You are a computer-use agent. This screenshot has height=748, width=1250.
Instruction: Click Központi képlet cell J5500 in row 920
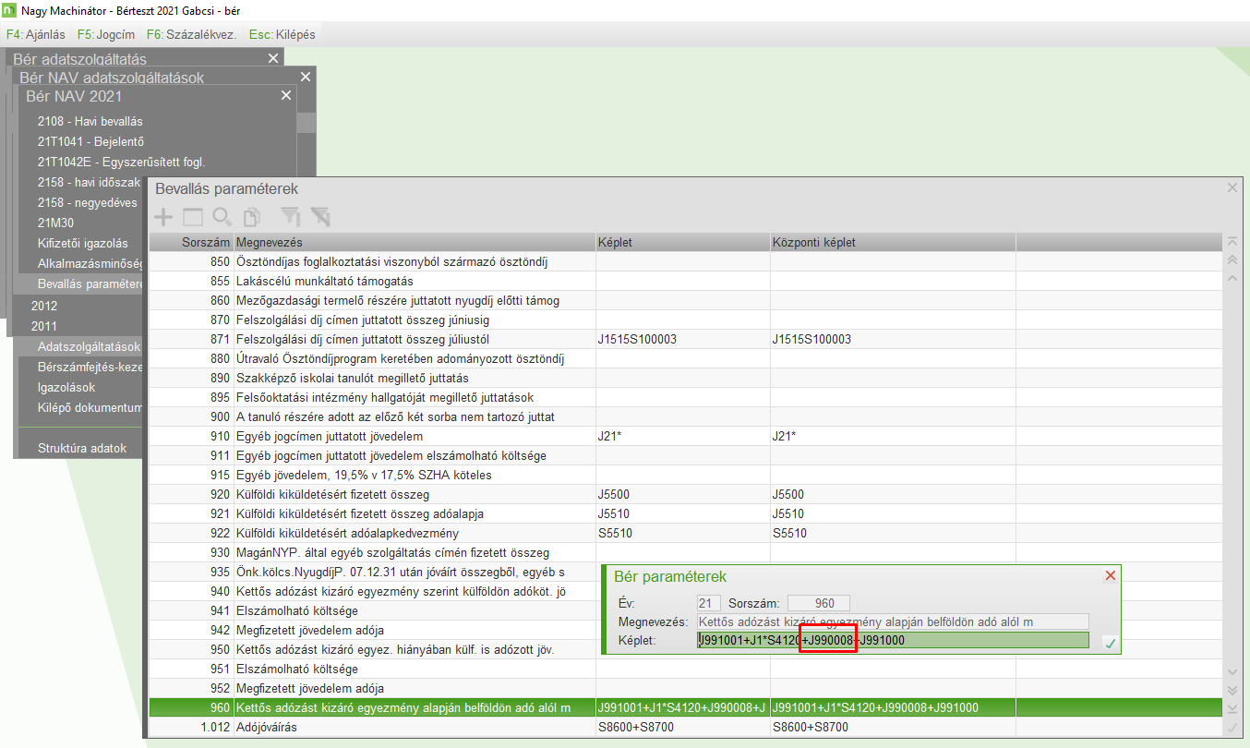click(x=893, y=494)
